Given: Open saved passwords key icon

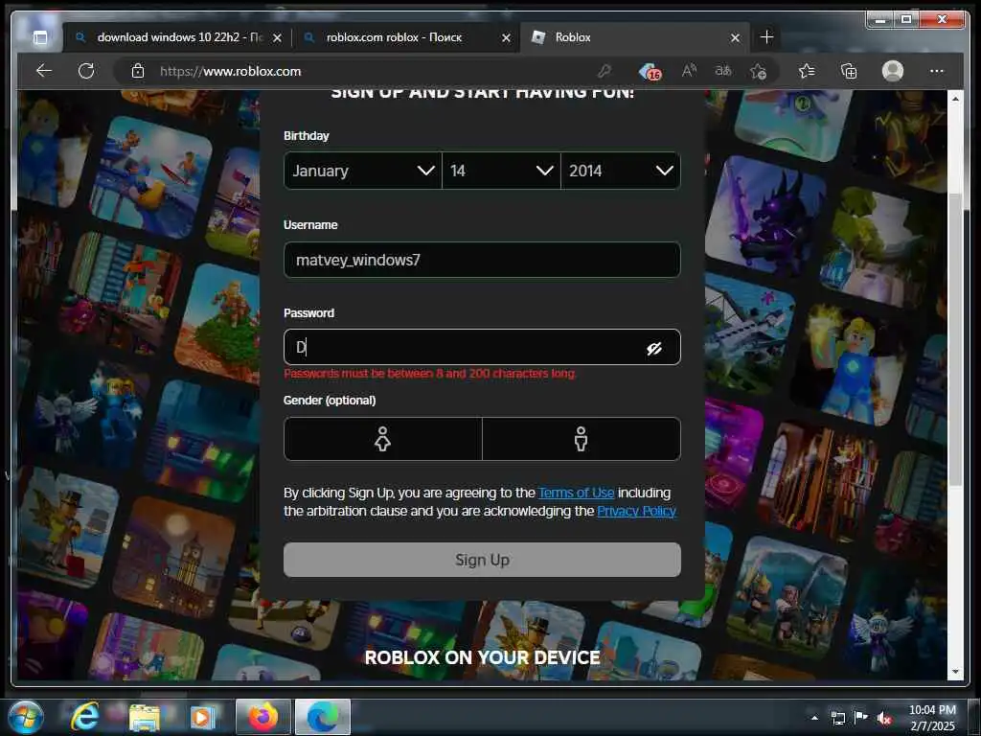Looking at the screenshot, I should 605,71.
